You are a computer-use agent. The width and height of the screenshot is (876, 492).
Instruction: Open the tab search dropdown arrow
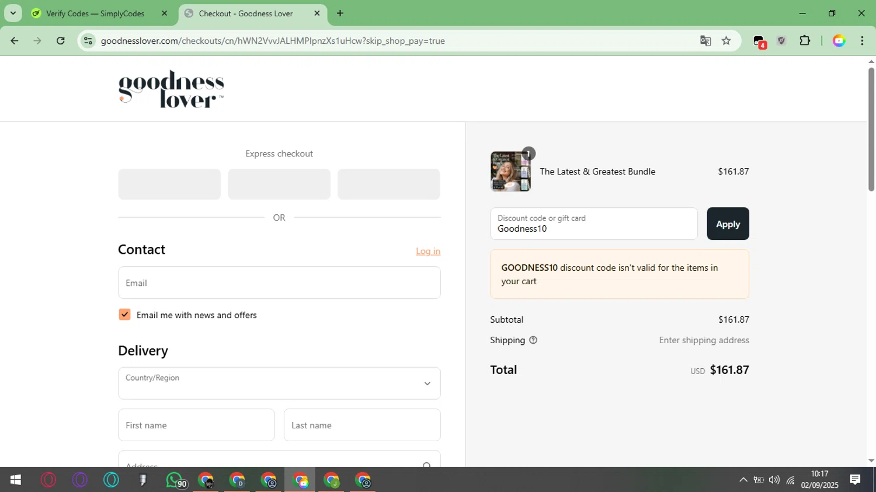coord(13,13)
